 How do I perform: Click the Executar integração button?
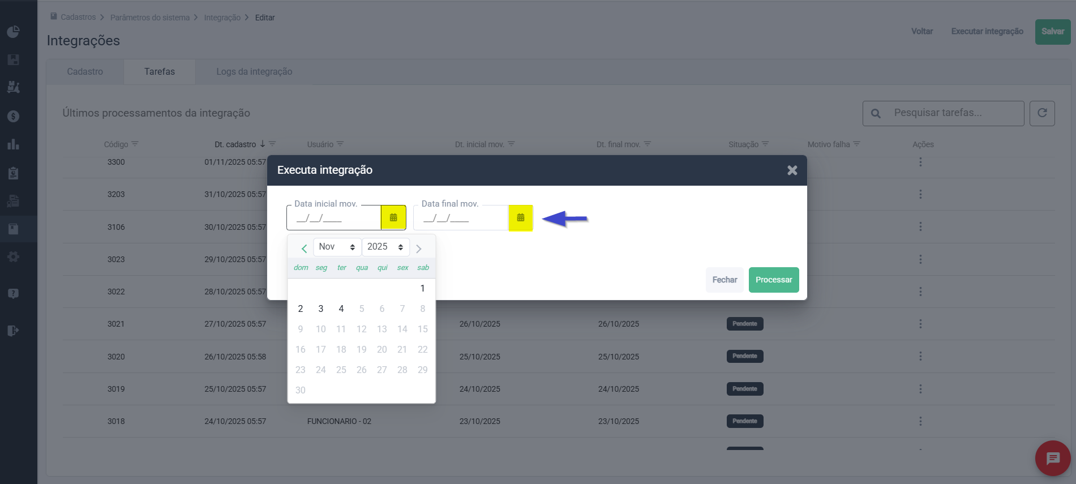click(987, 31)
